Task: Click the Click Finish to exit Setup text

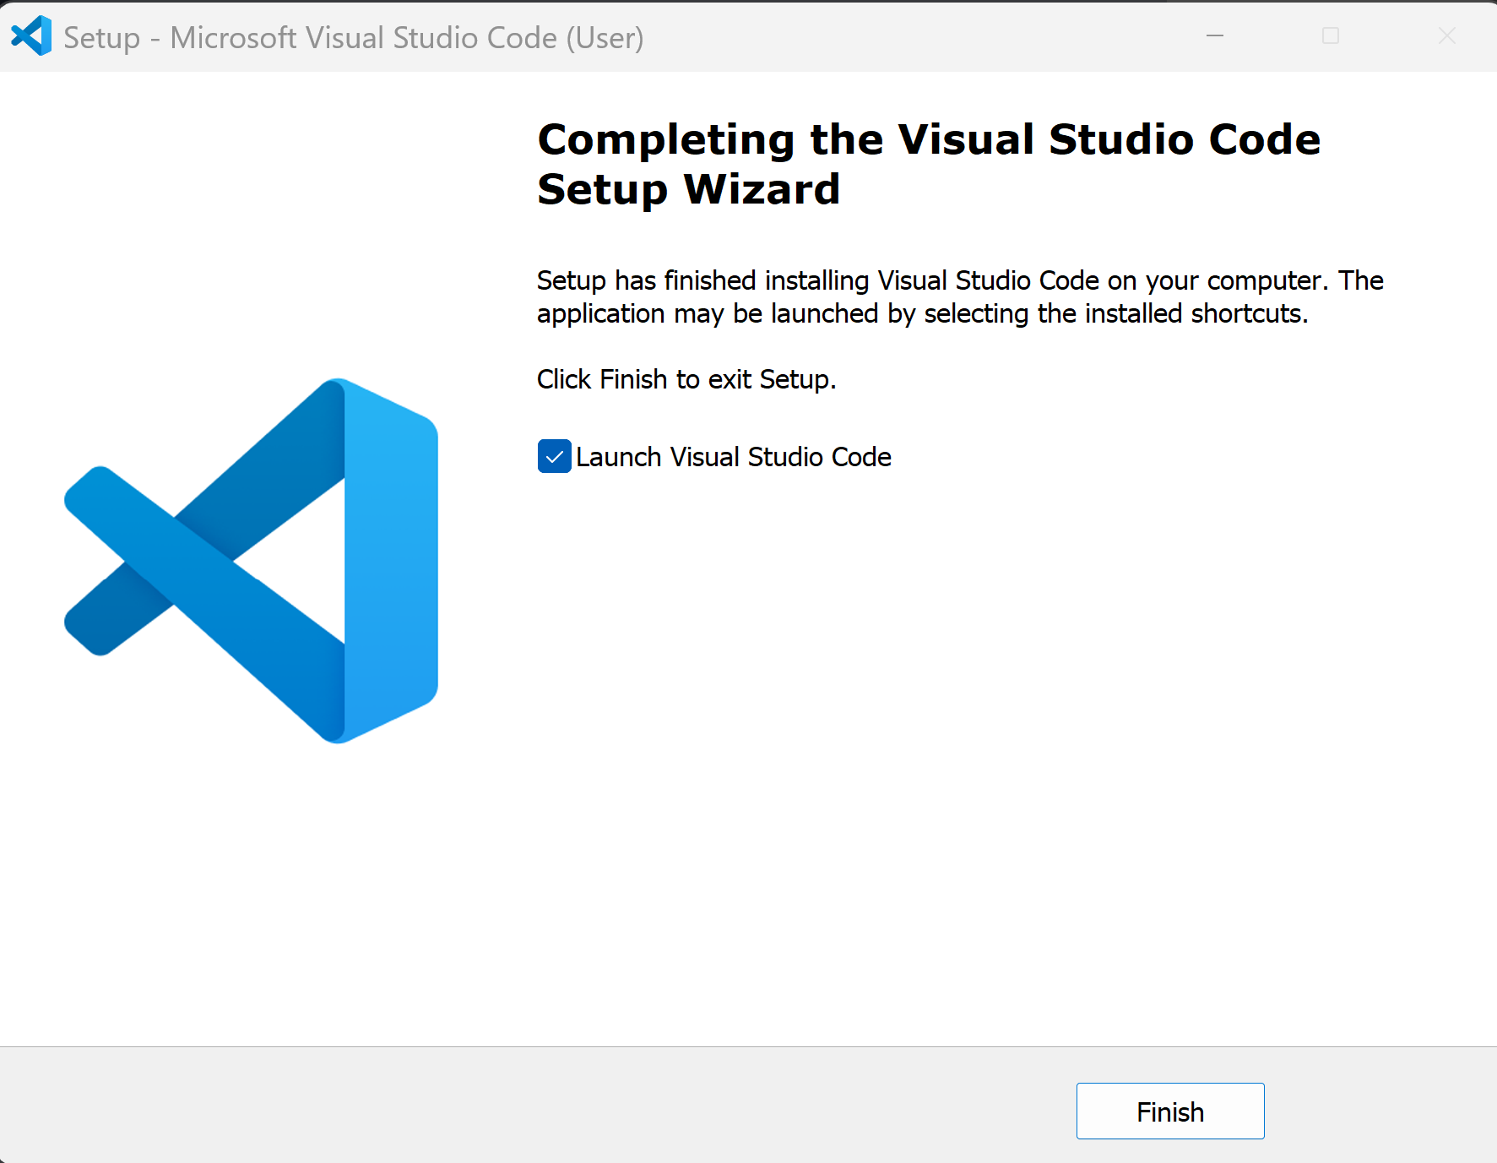Action: (x=686, y=379)
